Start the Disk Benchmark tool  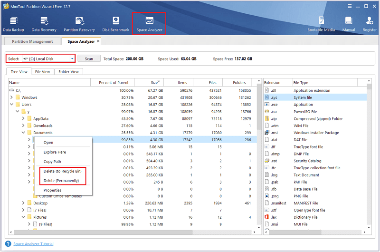coord(115,24)
